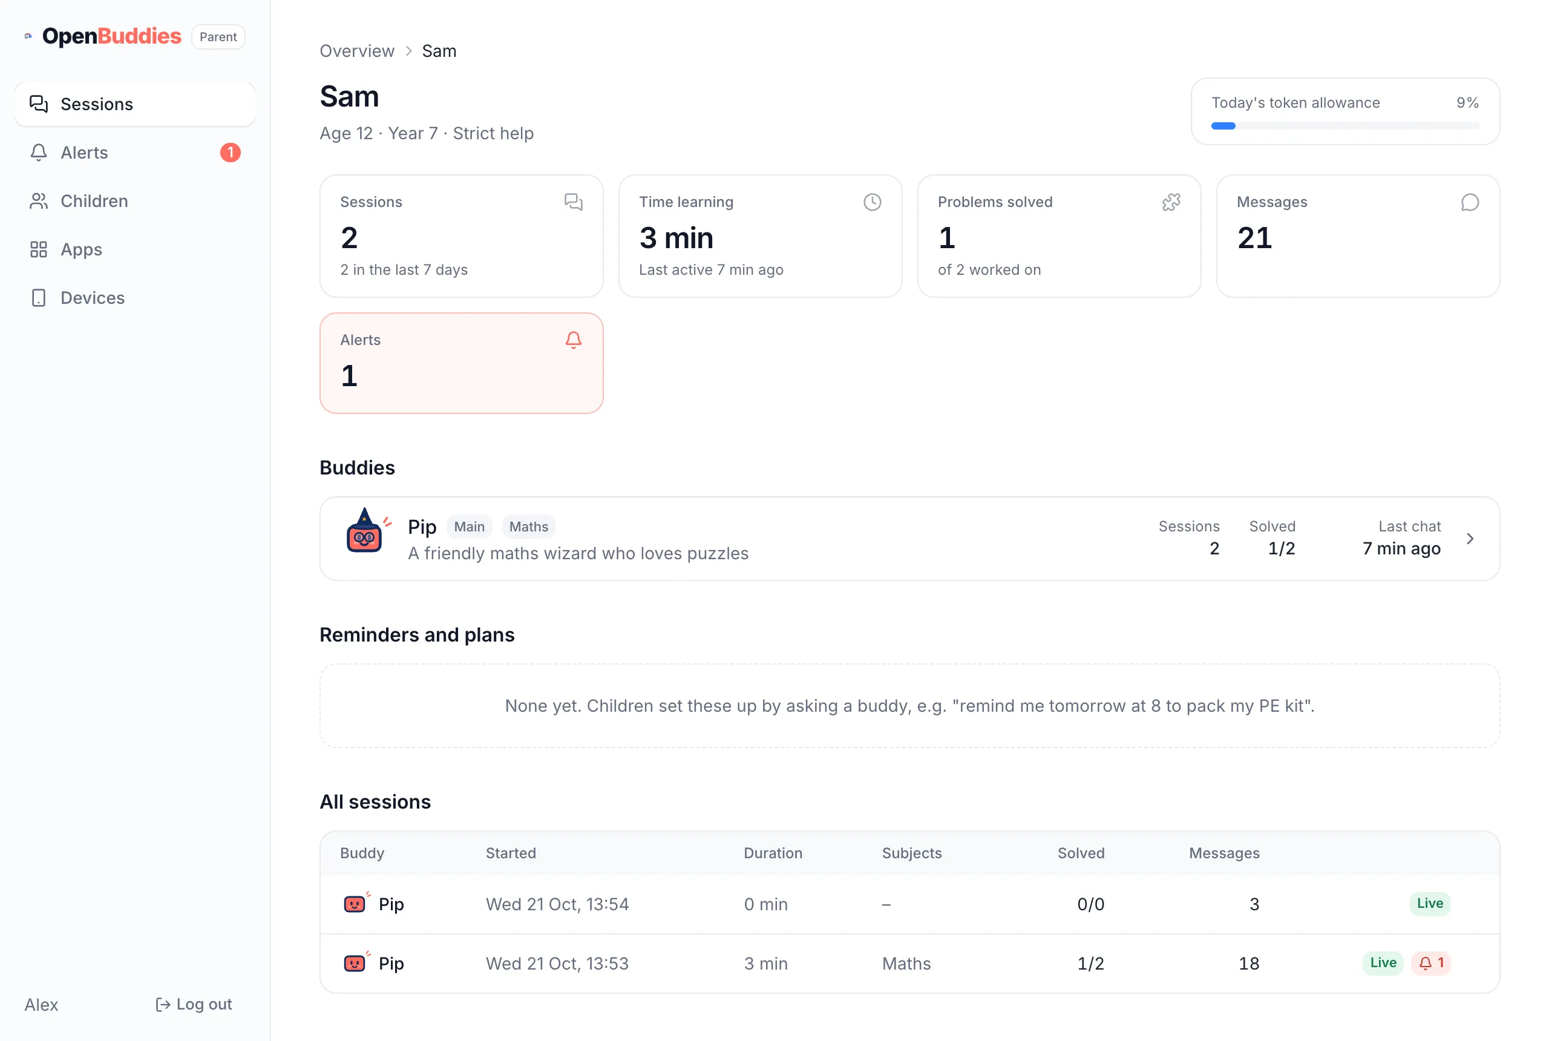Click the Children people icon in sidebar
The width and height of the screenshot is (1549, 1041).
[x=39, y=201]
